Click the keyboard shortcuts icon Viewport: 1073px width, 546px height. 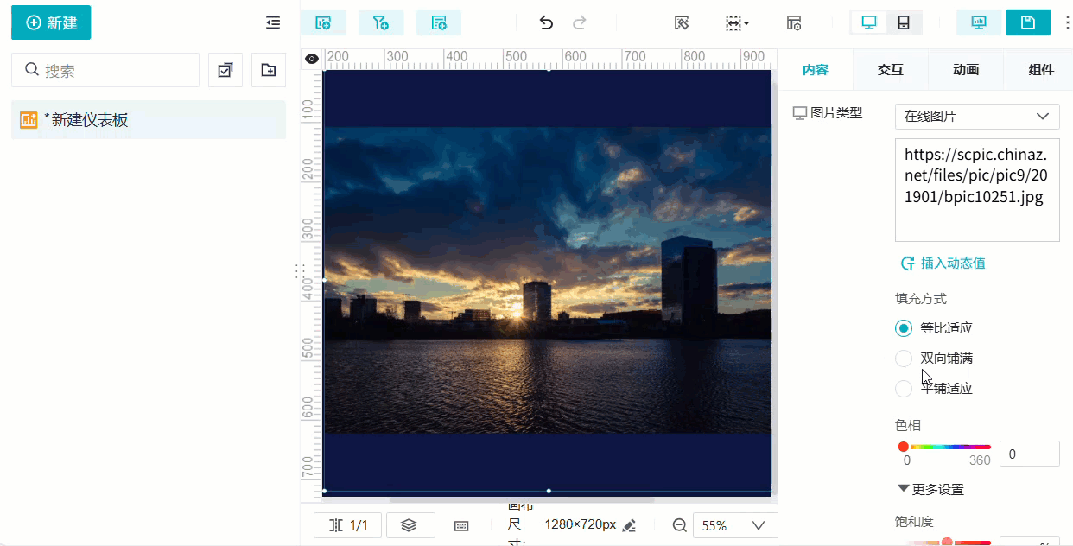click(460, 524)
